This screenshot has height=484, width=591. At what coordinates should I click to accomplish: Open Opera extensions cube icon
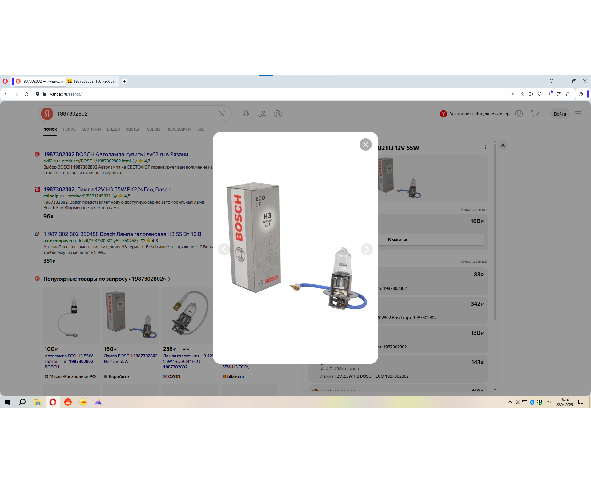coord(581,94)
